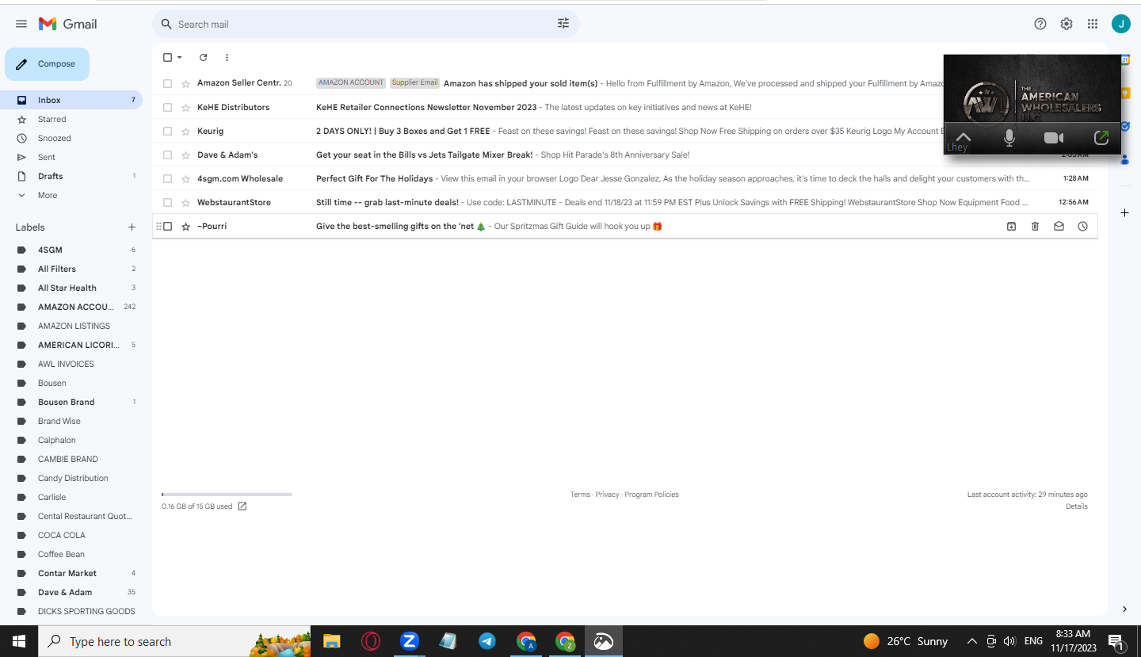1141x657 pixels.
Task: Open the Drafts folder
Action: [71, 176]
